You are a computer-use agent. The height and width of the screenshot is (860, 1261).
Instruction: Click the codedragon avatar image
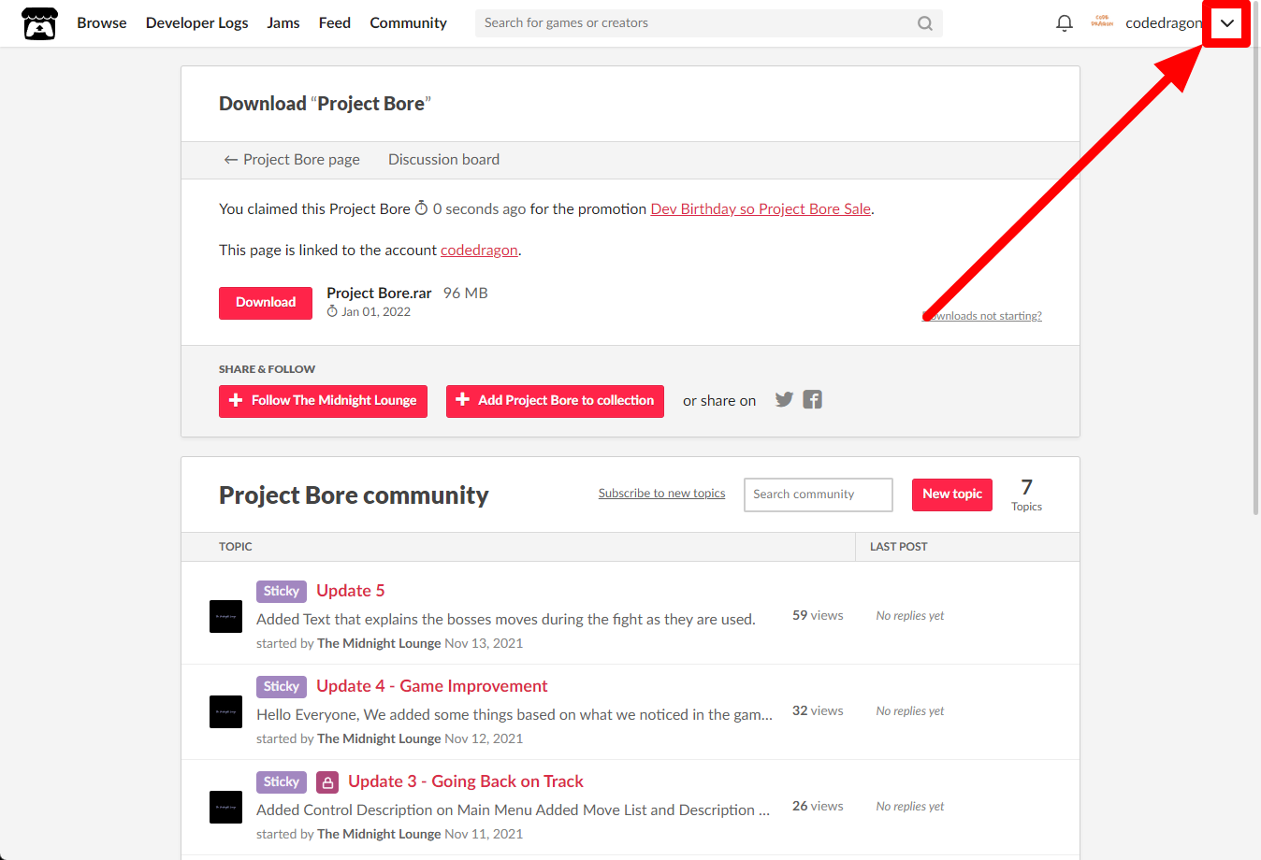1103,22
